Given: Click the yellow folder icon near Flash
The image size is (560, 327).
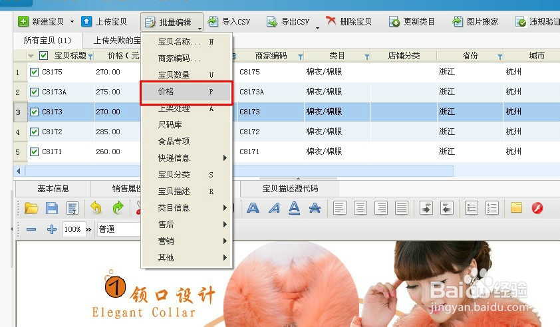Looking at the screenshot, I should coord(516,207).
